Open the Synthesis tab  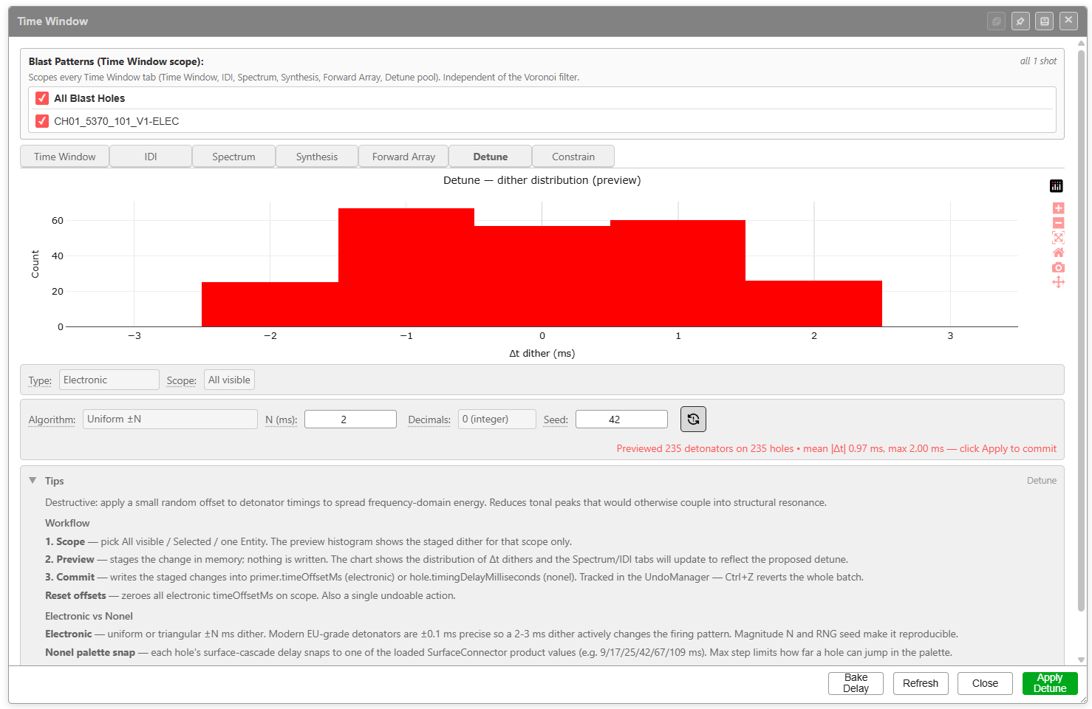(x=317, y=157)
